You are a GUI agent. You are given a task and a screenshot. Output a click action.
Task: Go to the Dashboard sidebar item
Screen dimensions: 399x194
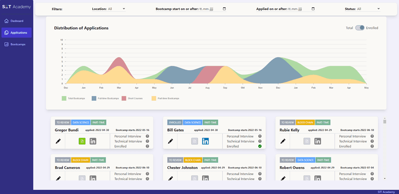(17, 21)
